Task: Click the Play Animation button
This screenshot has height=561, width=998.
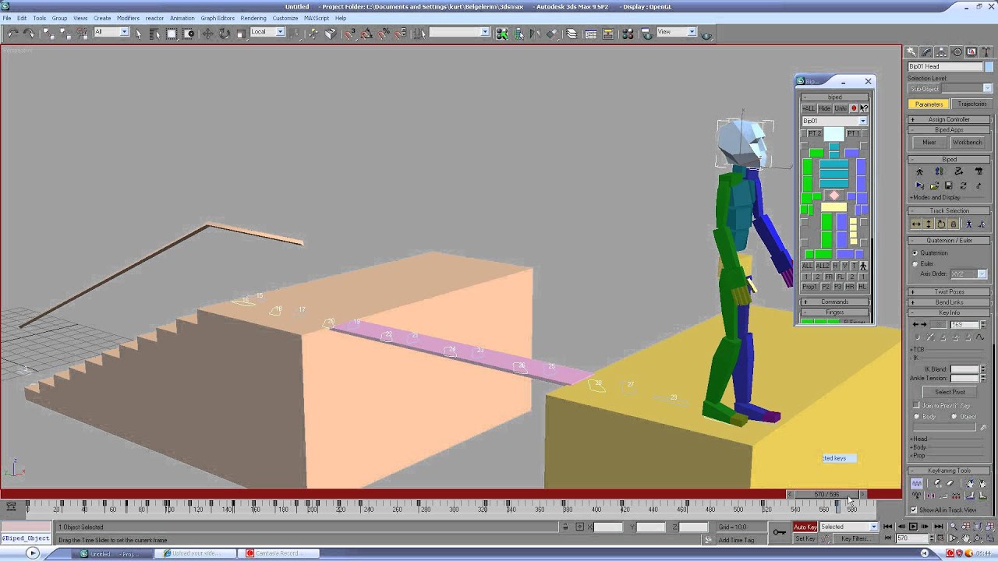Action: click(x=913, y=527)
